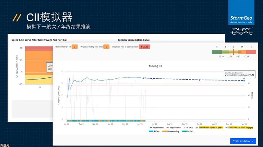The width and height of the screenshot is (263, 147).
Task: Click Projected Rating next year D badge
Action: click(106, 47)
